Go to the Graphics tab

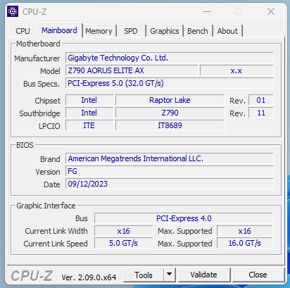(x=165, y=31)
